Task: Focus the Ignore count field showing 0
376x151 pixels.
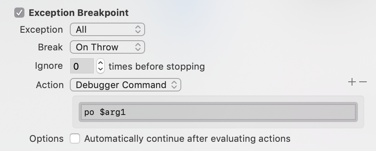Action: tap(82, 66)
